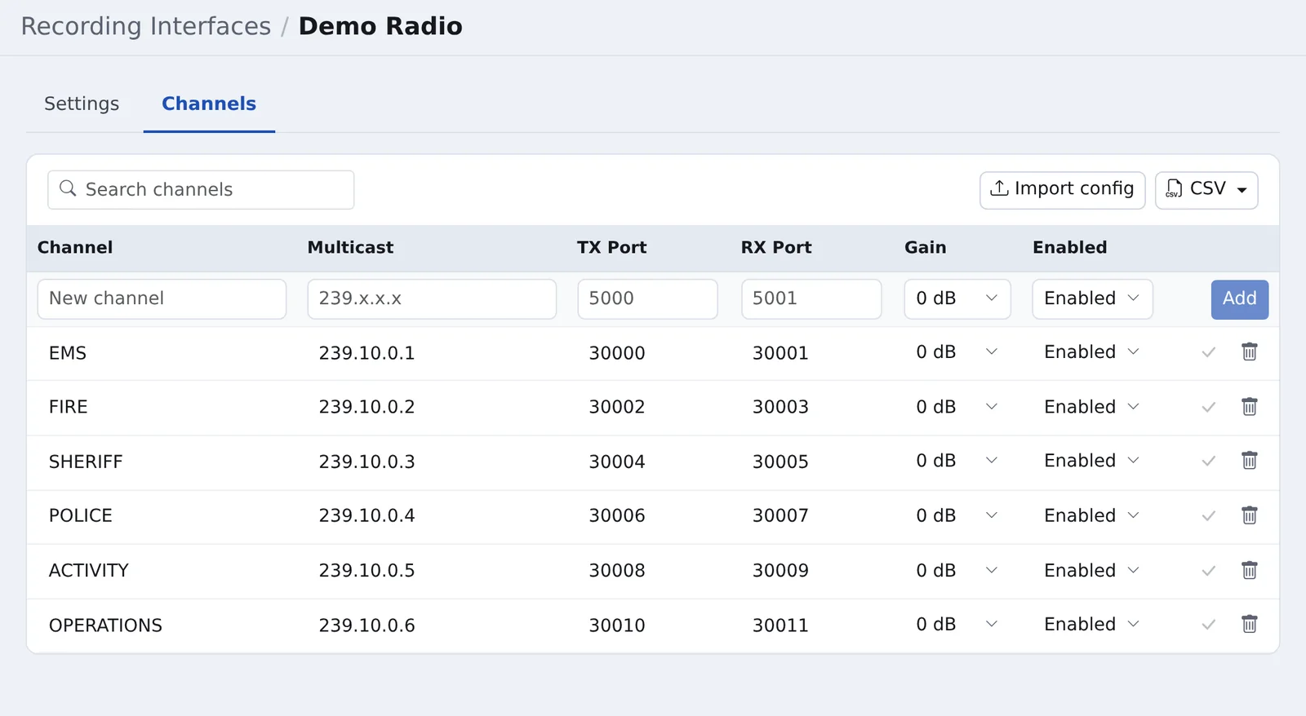Delete the FIRE channel row
Viewport: 1306px width, 716px height.
click(x=1249, y=407)
